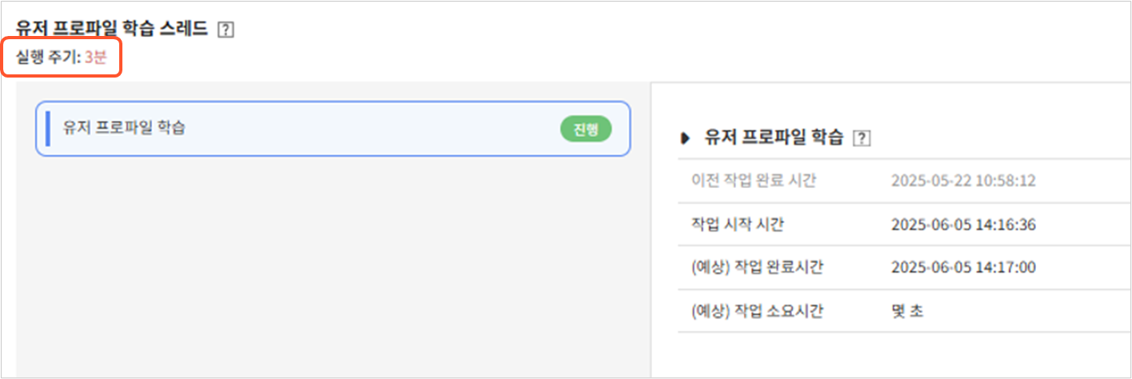
Task: Click the expected completion 2025-06-05 14:17:00
Action: tap(963, 267)
